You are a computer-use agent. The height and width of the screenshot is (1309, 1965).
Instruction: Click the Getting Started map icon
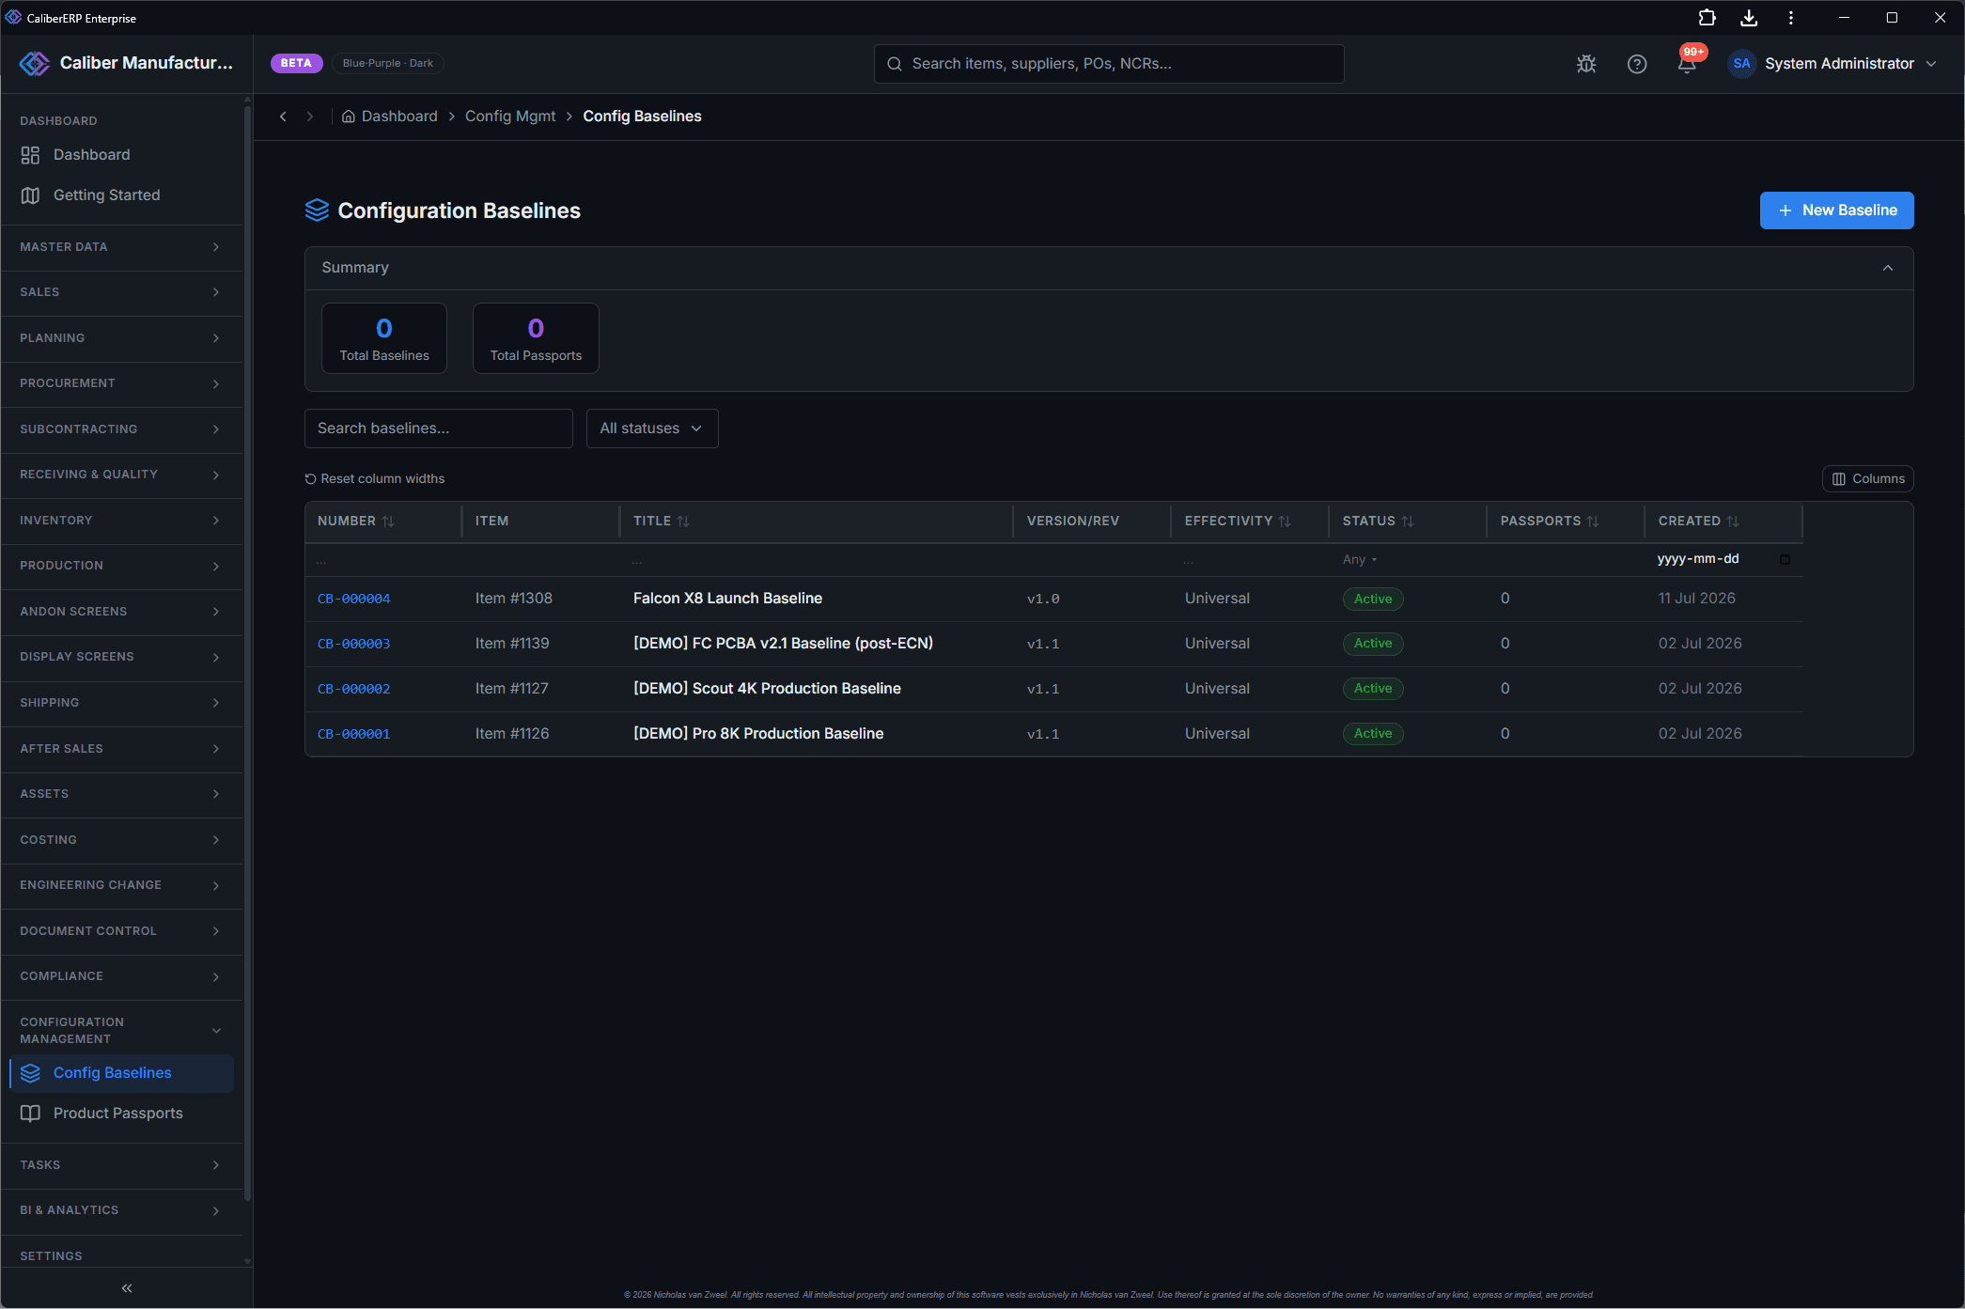coord(30,195)
